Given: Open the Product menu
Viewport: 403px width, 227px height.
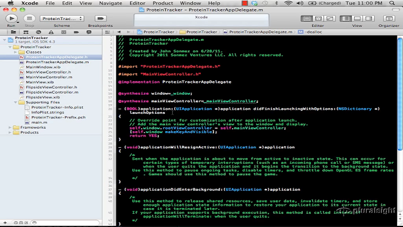Looking at the screenshot, I should tap(163, 3).
